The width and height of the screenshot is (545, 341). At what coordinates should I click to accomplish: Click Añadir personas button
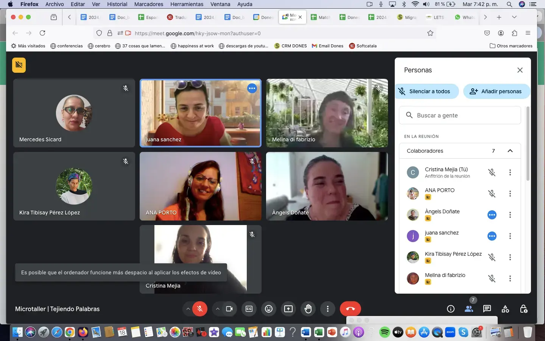(496, 91)
